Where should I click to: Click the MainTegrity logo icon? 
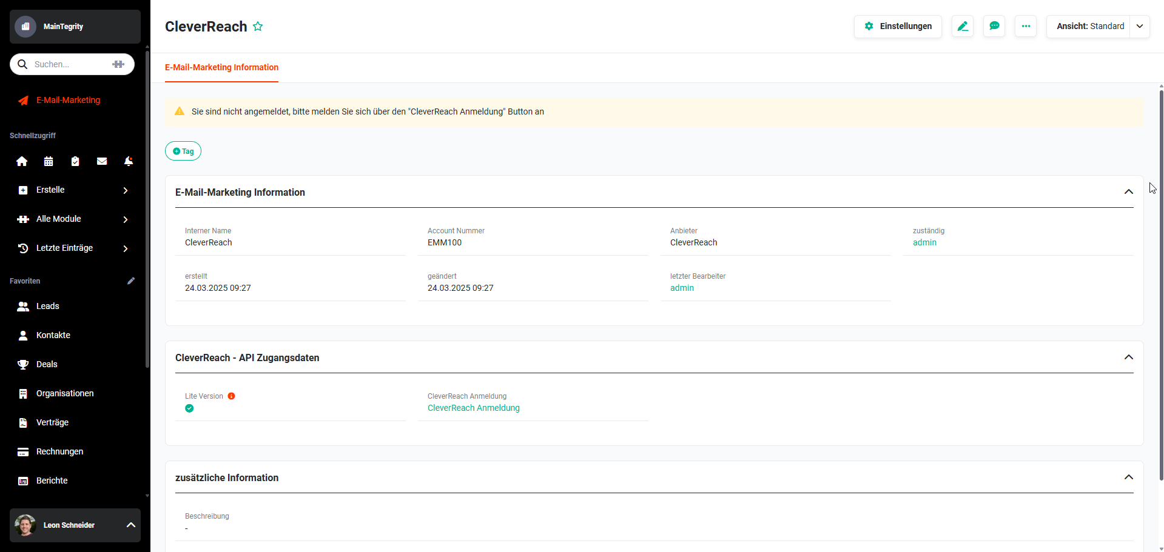25,27
